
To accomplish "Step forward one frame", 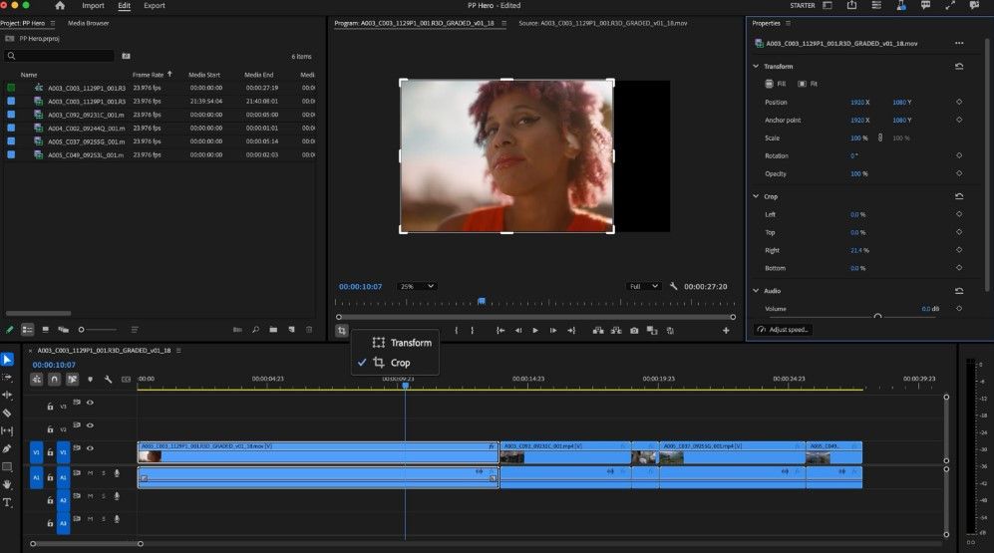I will (x=553, y=331).
